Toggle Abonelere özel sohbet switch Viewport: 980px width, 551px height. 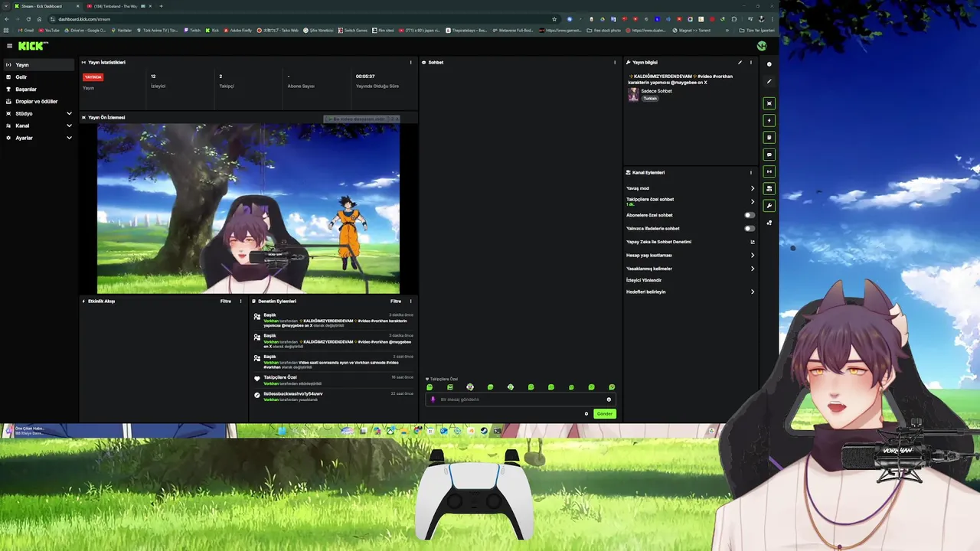point(750,215)
